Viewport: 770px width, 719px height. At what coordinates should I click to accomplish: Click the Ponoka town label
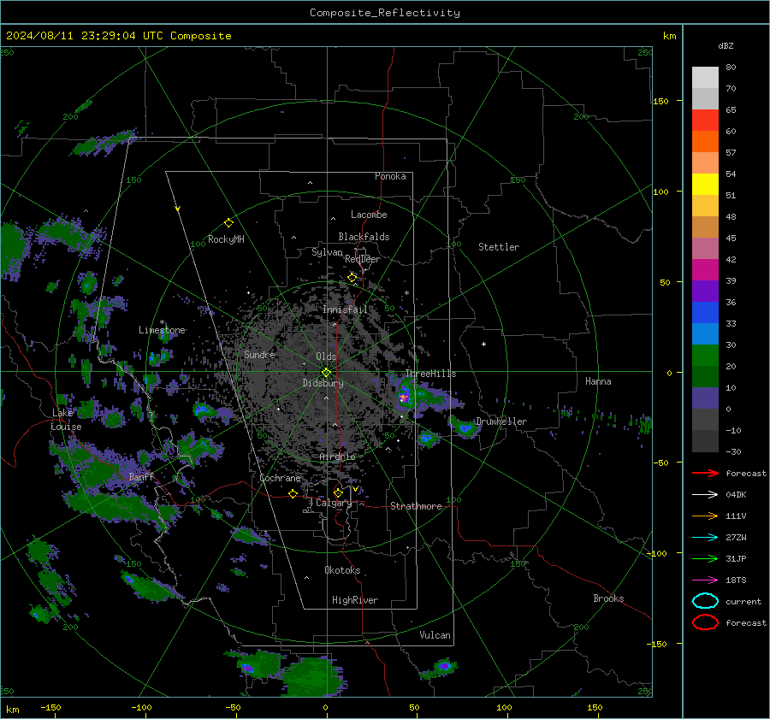[x=390, y=176]
